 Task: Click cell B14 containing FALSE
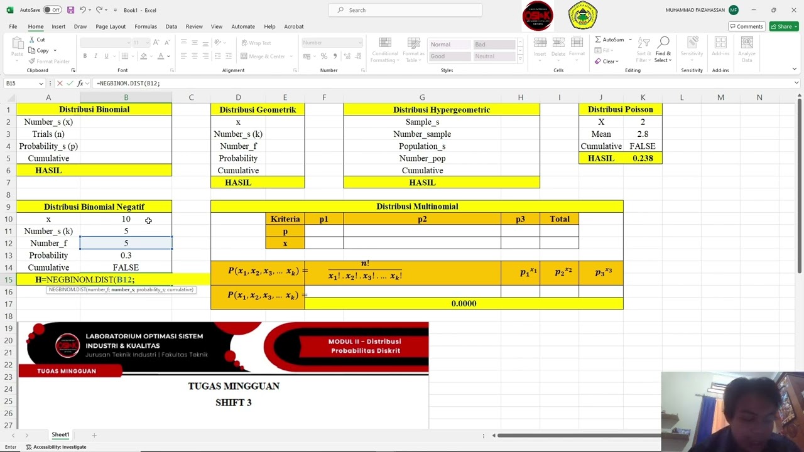coord(126,267)
